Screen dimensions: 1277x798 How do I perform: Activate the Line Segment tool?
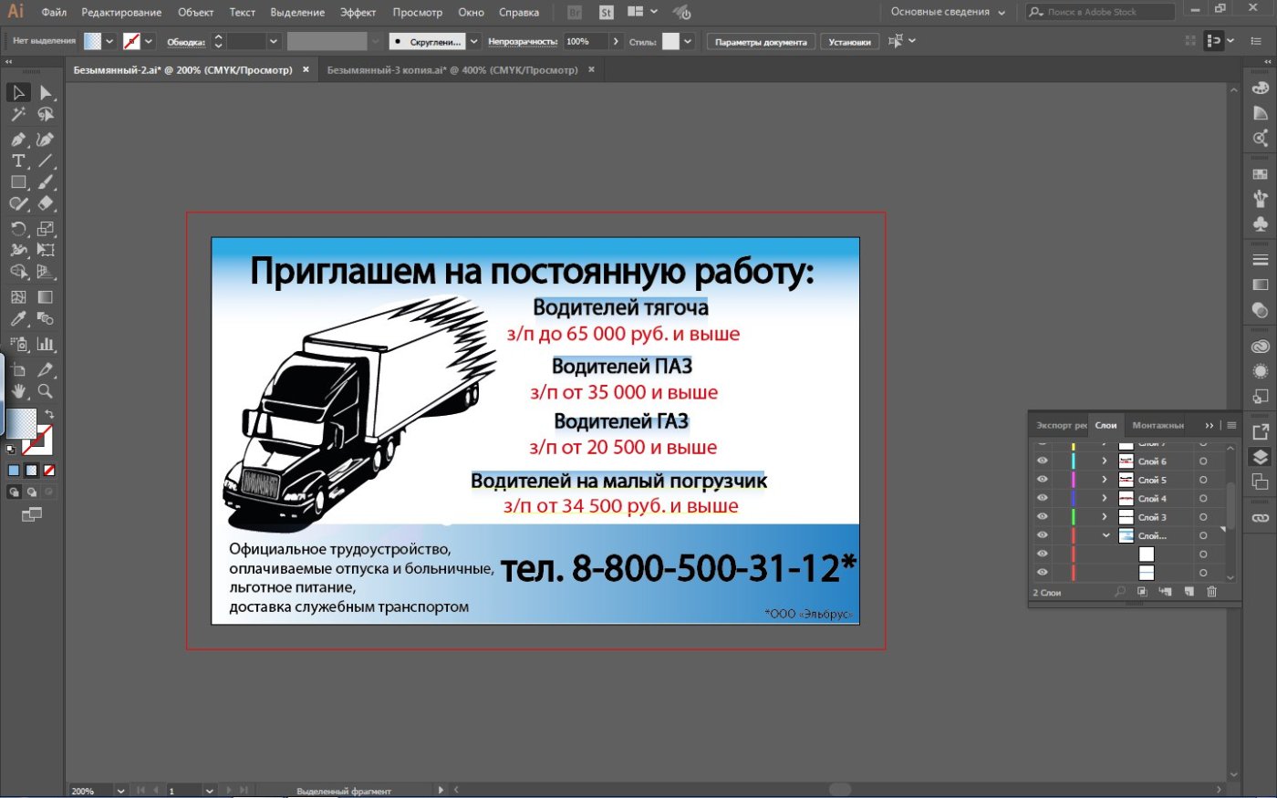click(x=46, y=161)
